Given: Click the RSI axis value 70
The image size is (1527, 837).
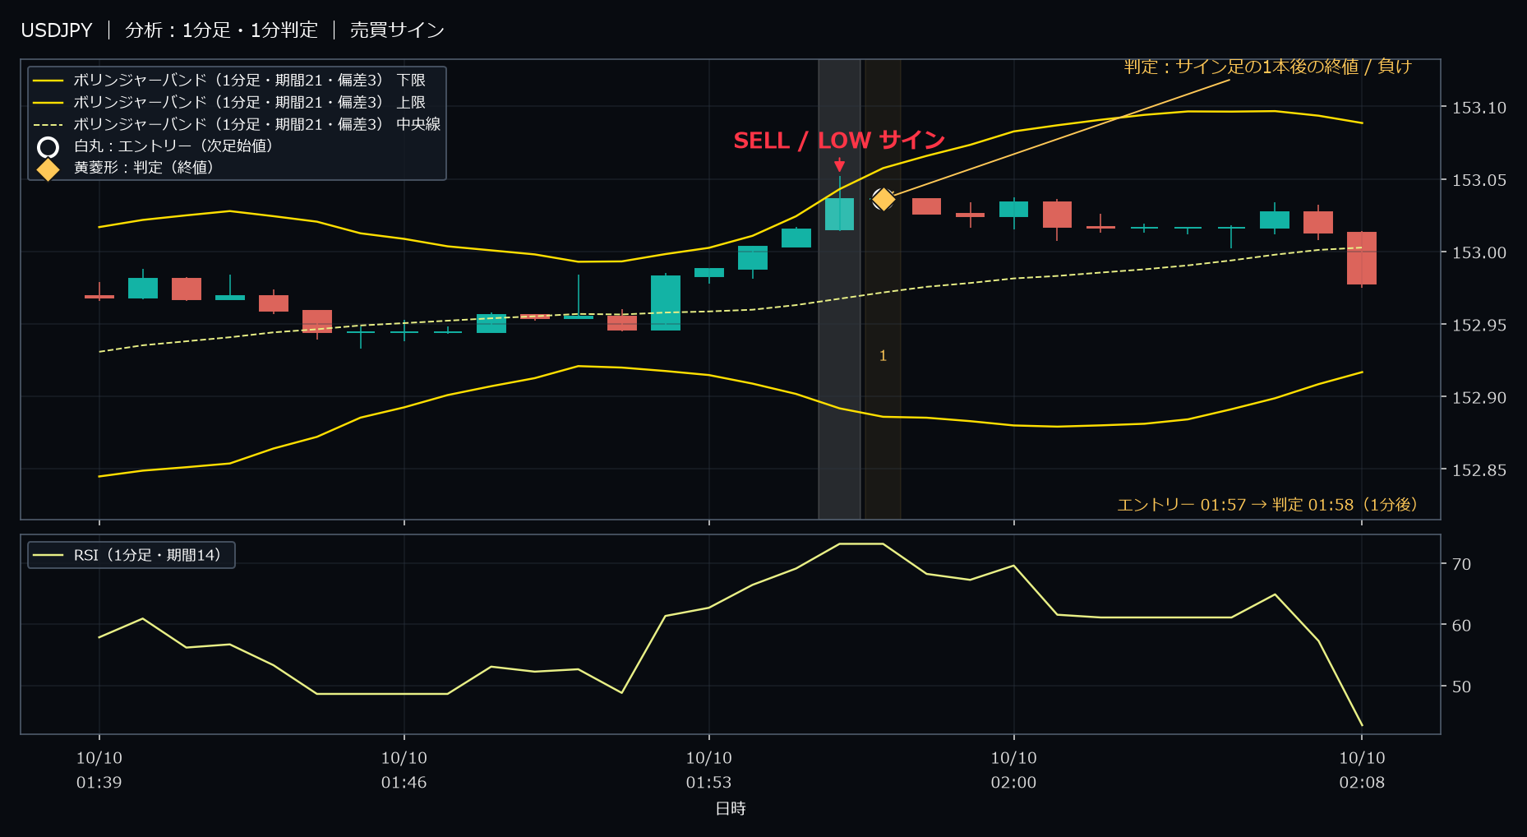Looking at the screenshot, I should (x=1462, y=564).
